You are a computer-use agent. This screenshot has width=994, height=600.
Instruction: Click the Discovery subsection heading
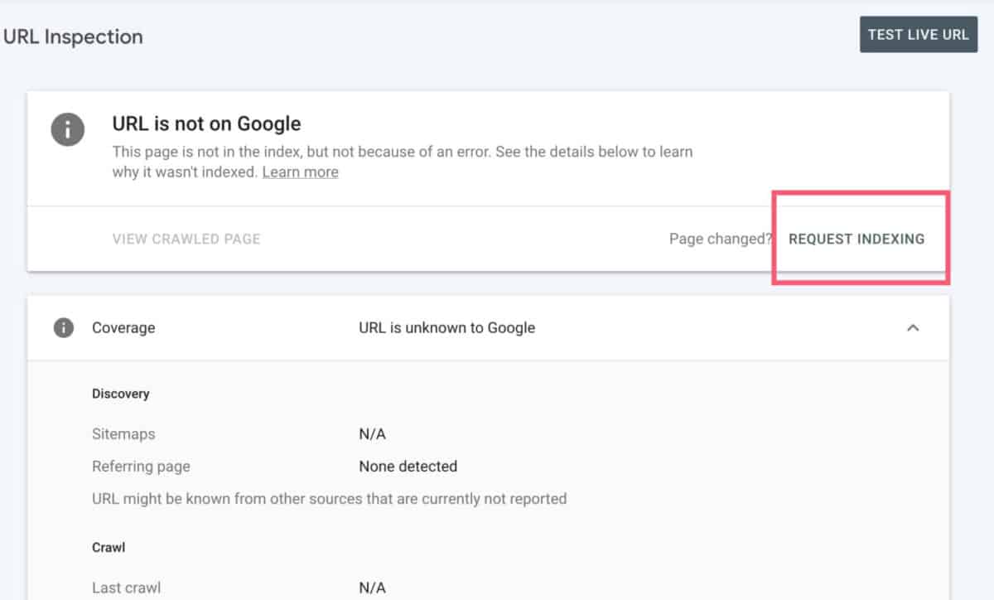click(x=121, y=394)
